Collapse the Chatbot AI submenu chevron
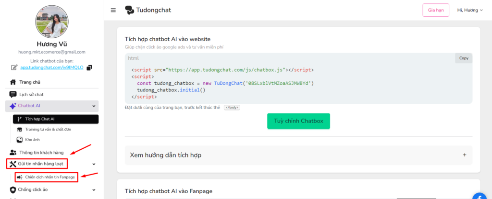This screenshot has width=492, height=199. 94,106
